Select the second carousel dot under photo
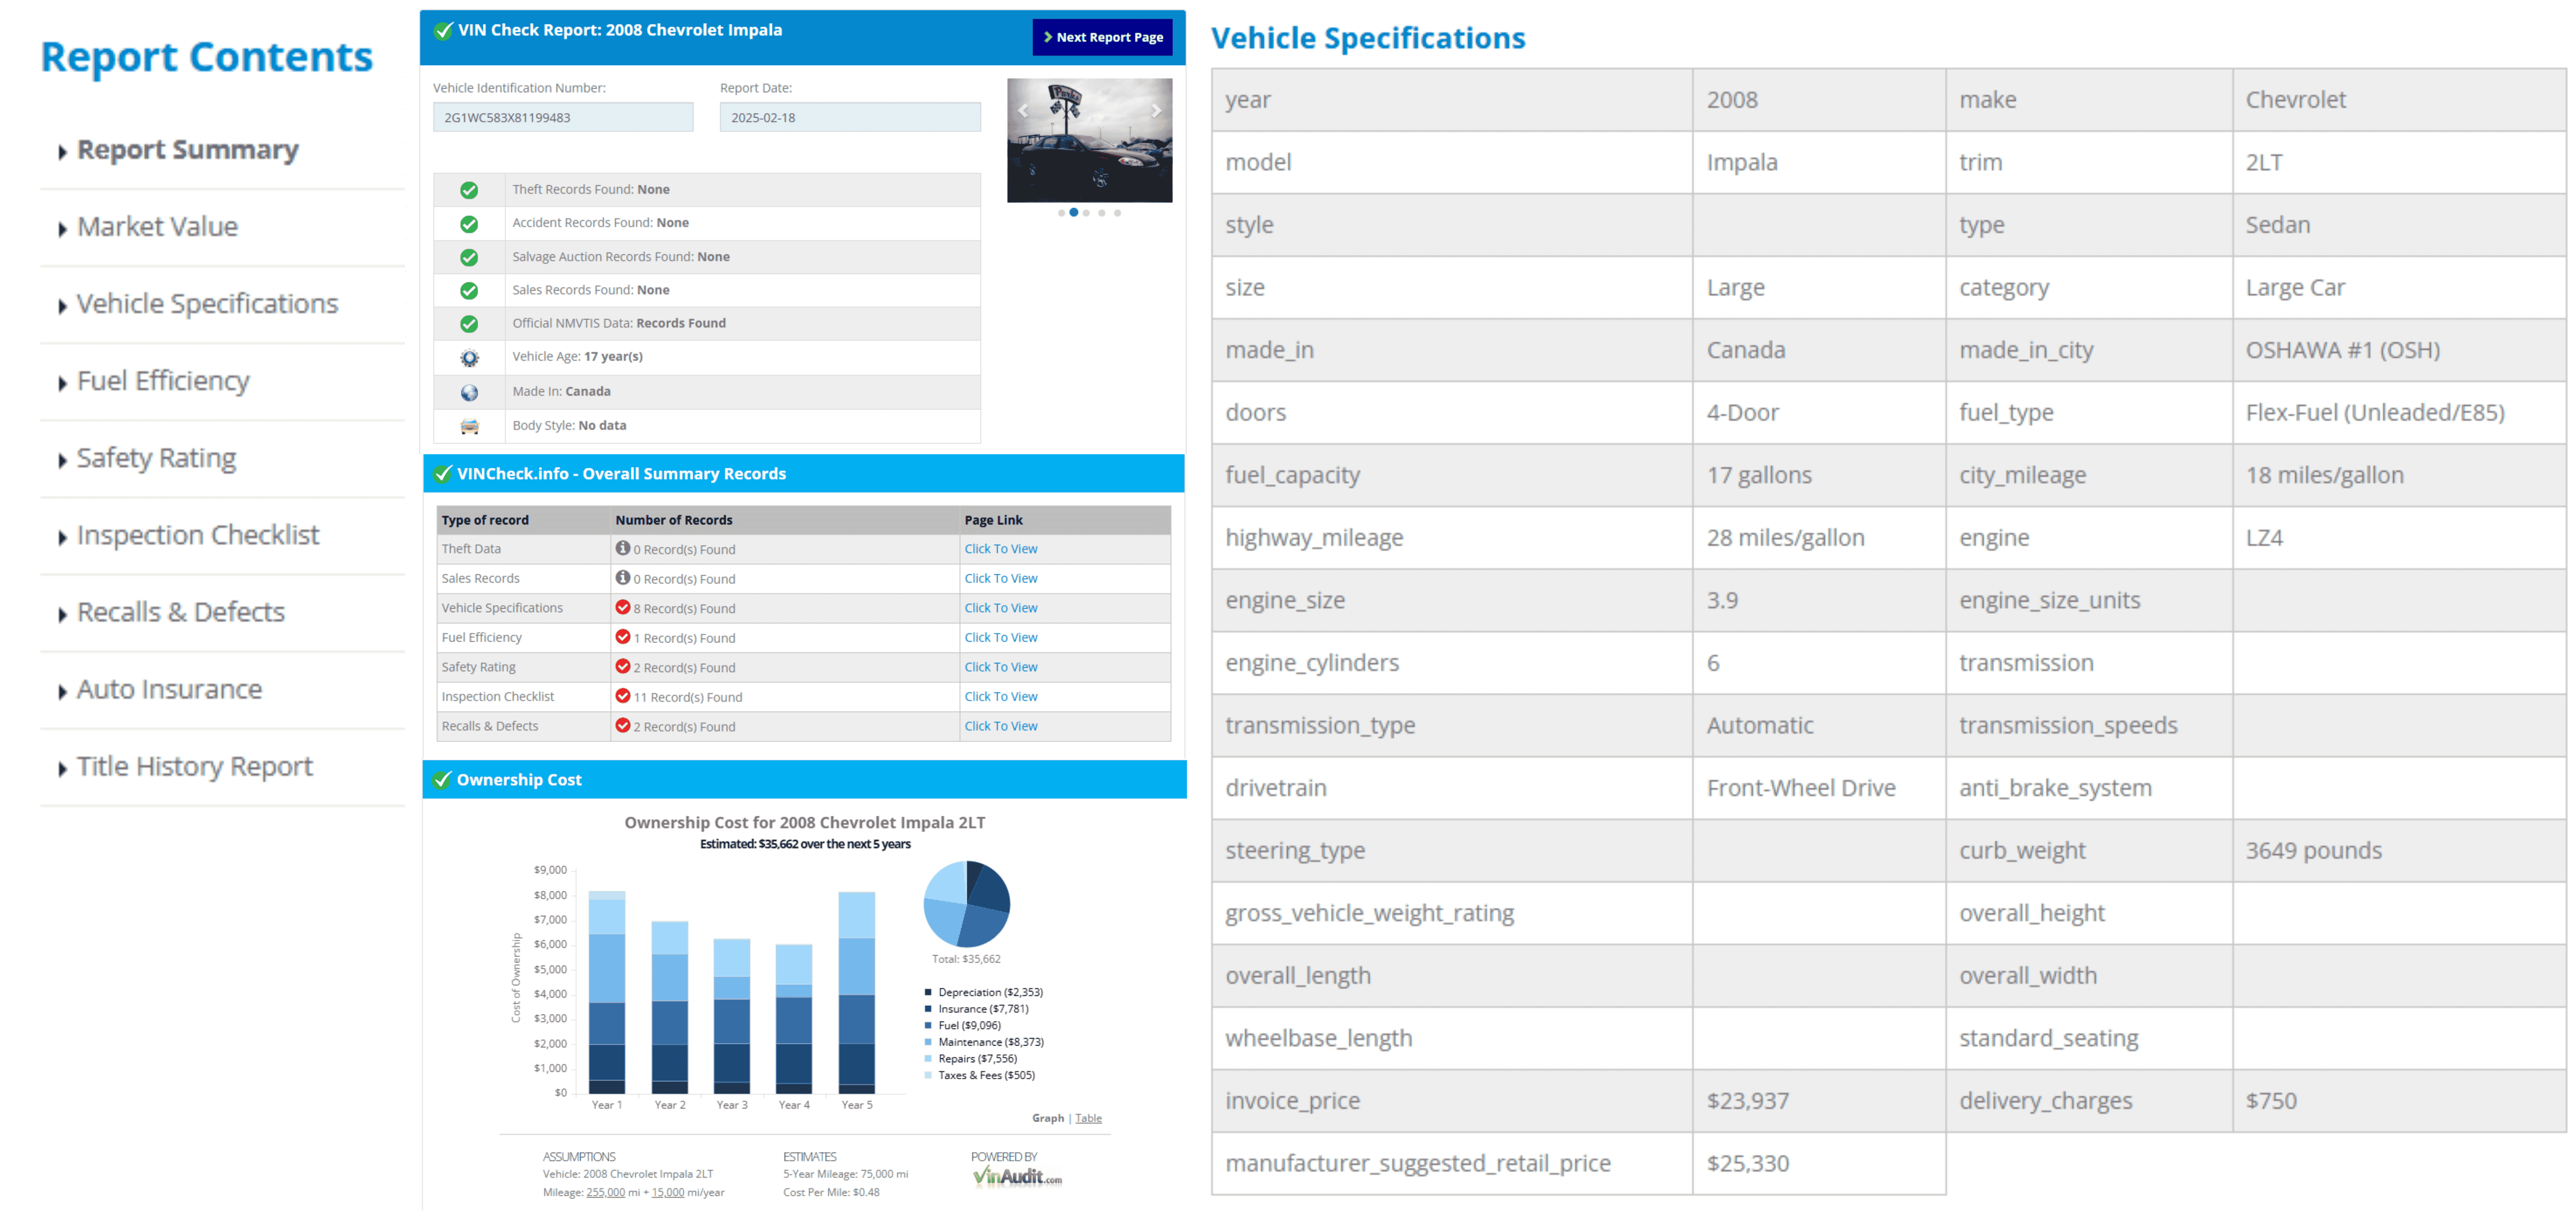The image size is (2576, 1219). click(1074, 213)
